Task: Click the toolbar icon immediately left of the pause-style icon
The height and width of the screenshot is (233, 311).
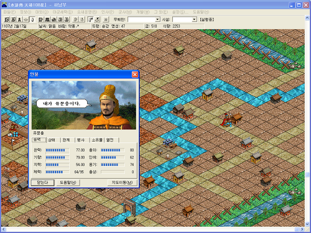Action: pos(97,19)
